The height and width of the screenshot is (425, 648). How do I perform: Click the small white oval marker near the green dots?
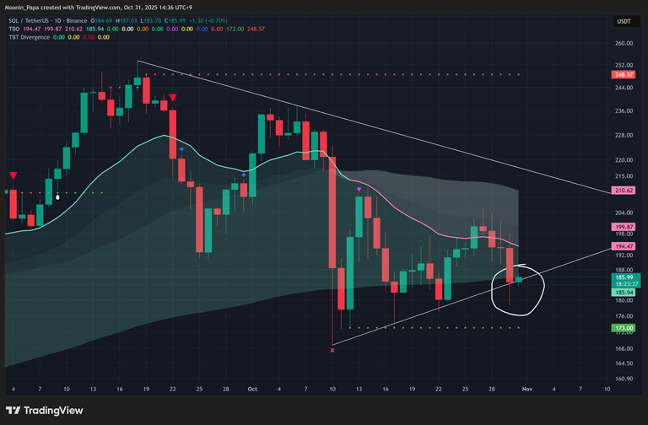(57, 196)
